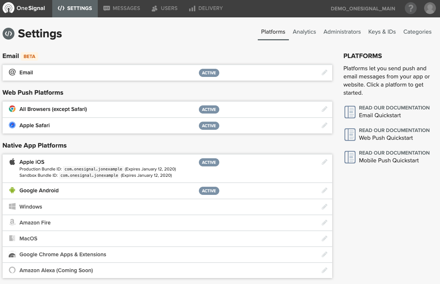
Task: Click the OneSignal logo icon
Action: (x=9, y=8)
